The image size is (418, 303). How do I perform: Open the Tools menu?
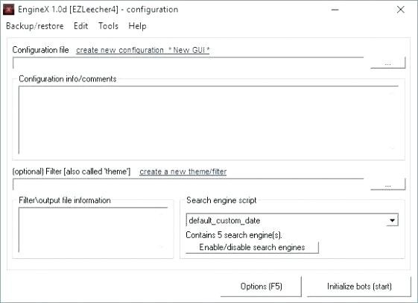coord(108,26)
